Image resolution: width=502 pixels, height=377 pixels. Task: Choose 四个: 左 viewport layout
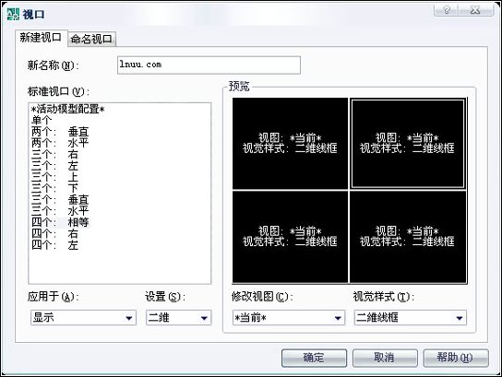[x=54, y=245]
